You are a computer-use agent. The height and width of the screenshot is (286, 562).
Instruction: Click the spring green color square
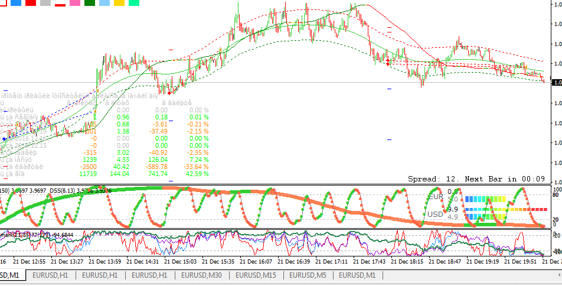pos(134,2)
